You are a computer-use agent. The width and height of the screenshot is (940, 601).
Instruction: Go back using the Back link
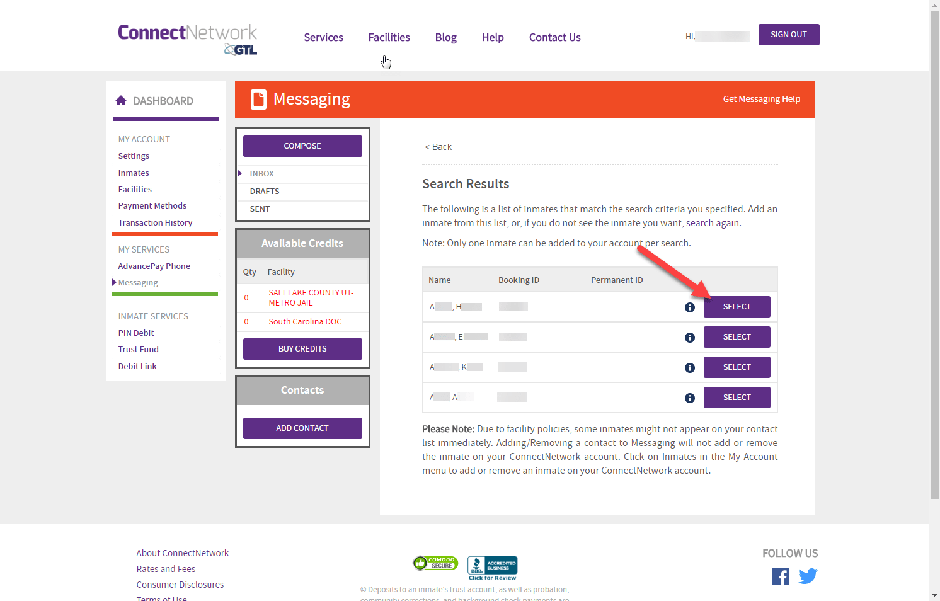pyautogui.click(x=438, y=147)
